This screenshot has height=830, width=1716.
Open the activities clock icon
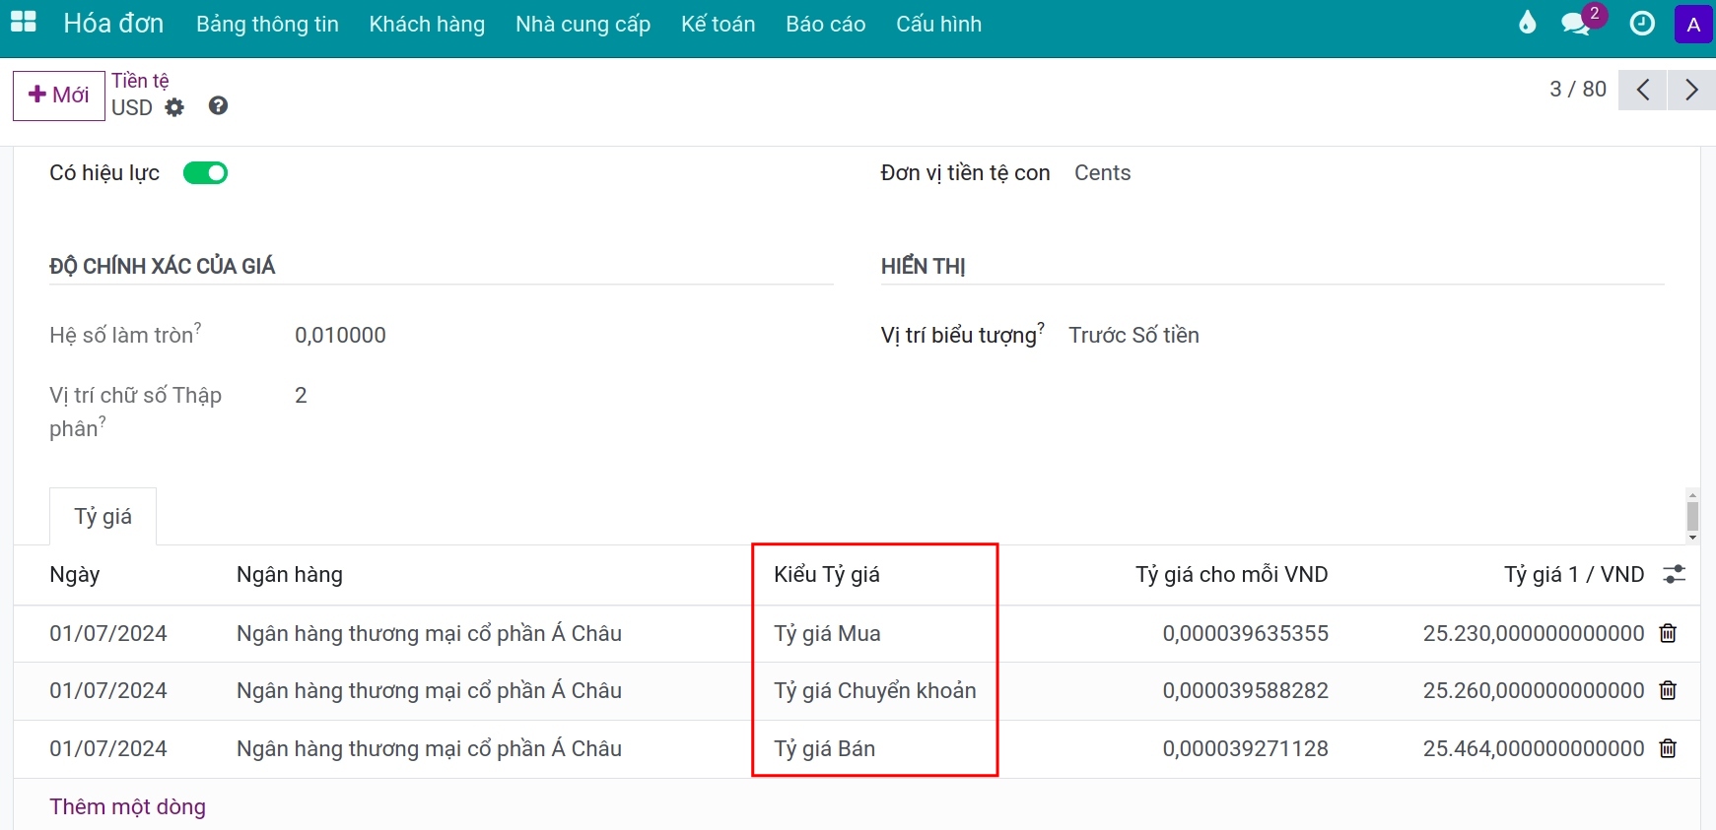tap(1642, 24)
